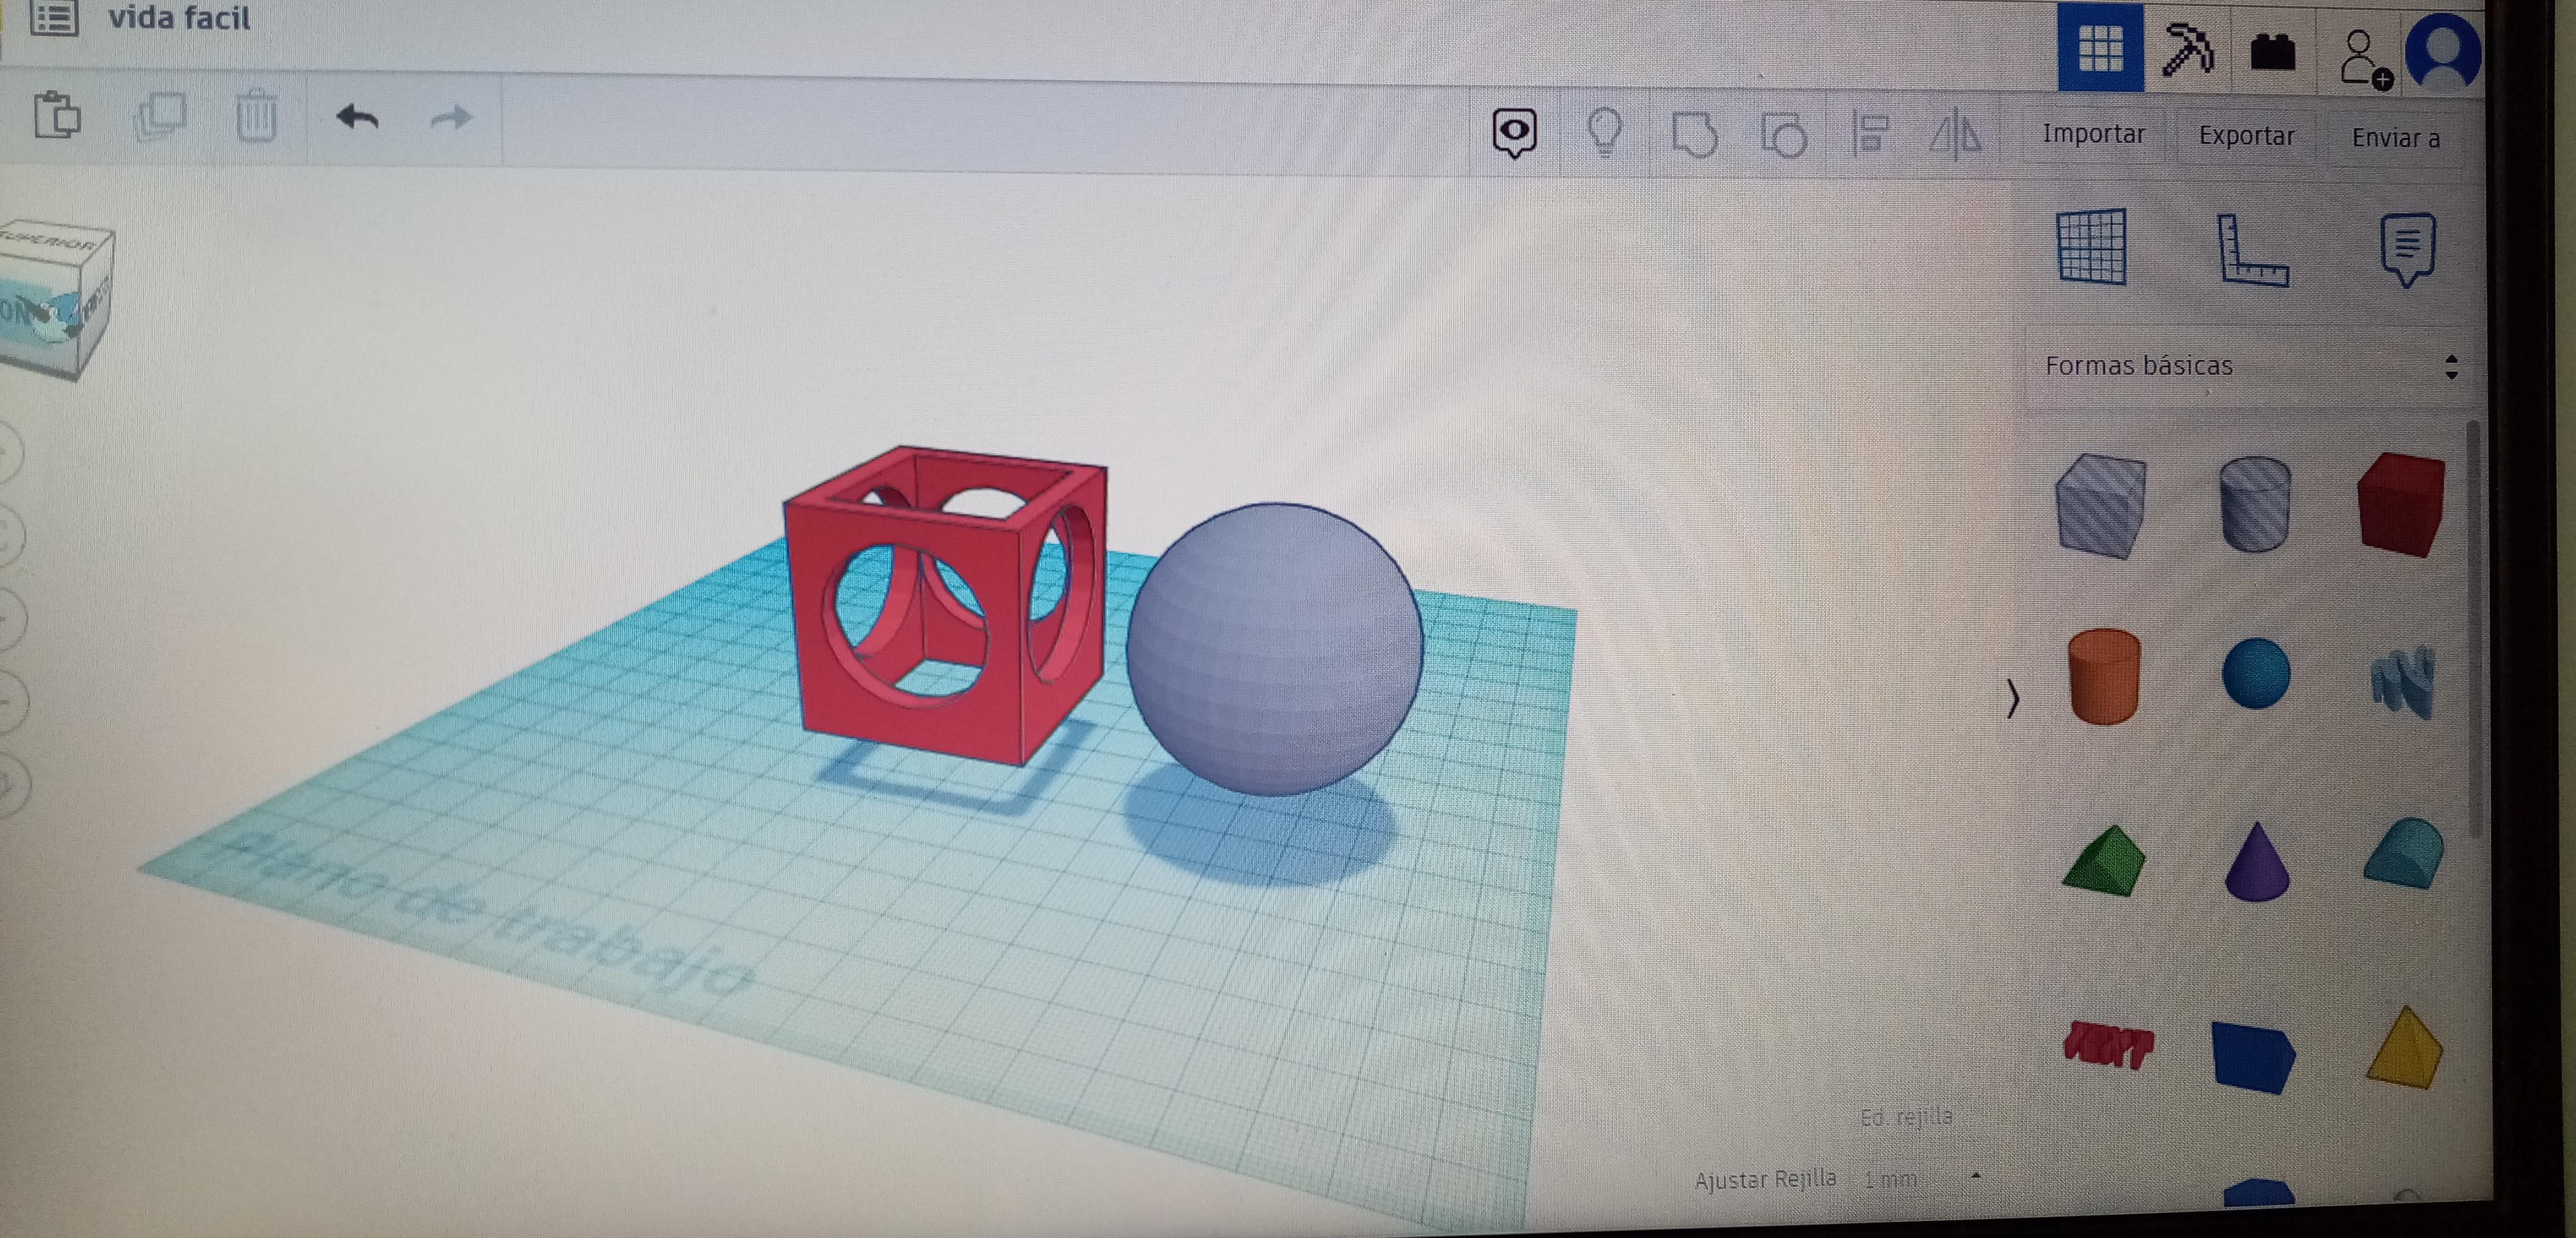Switch to Bricks mode
Viewport: 2576px width, 1238px height.
2272,52
